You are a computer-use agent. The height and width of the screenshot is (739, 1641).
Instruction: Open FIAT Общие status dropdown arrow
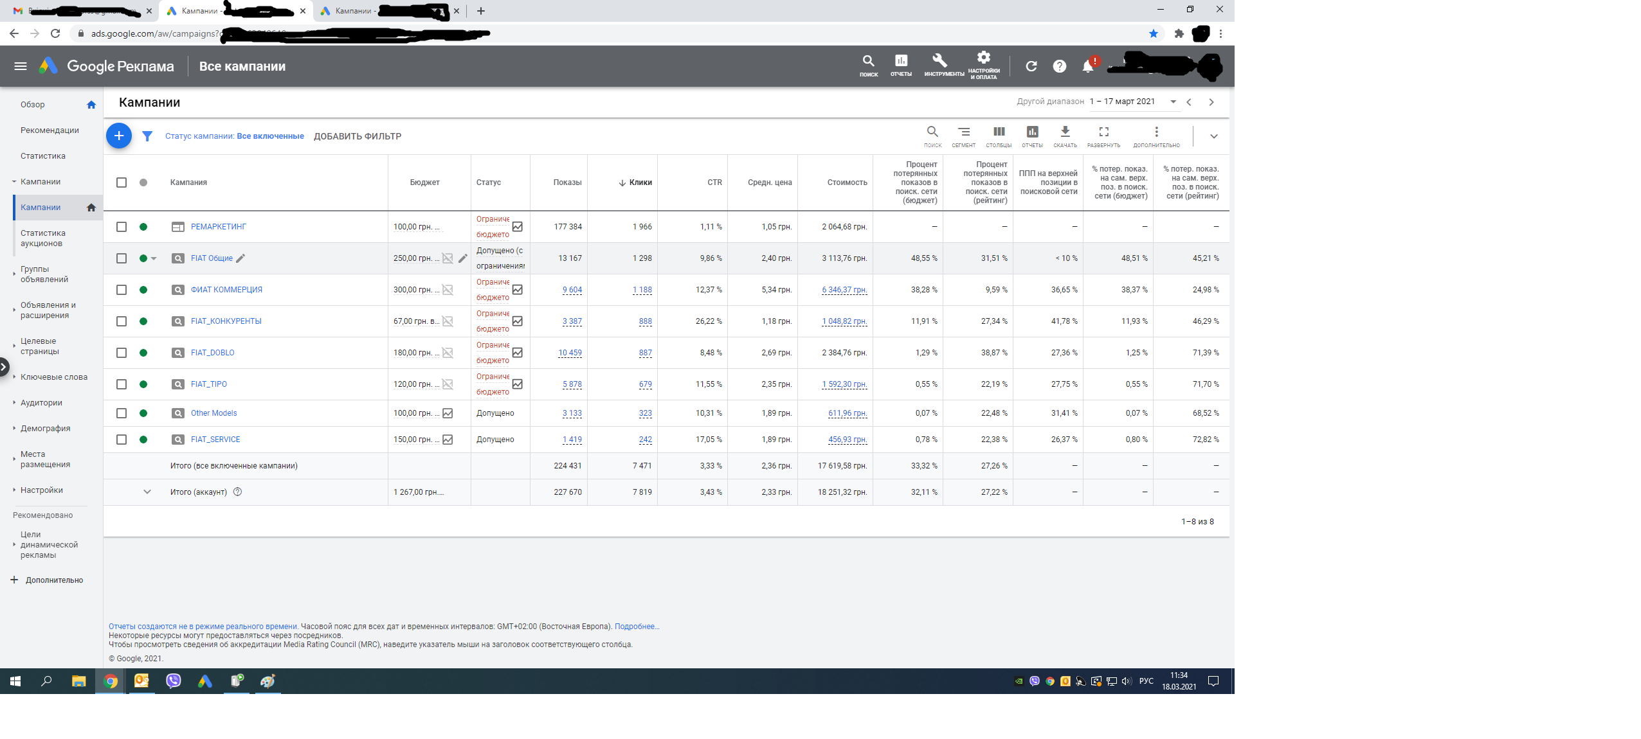tap(154, 258)
